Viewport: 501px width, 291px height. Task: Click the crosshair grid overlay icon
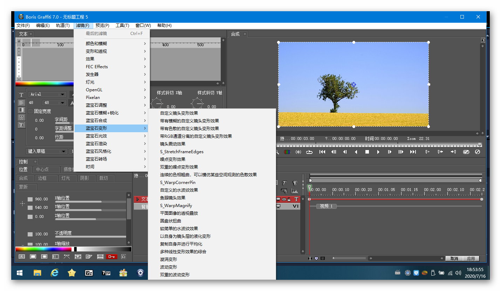tap(298, 152)
